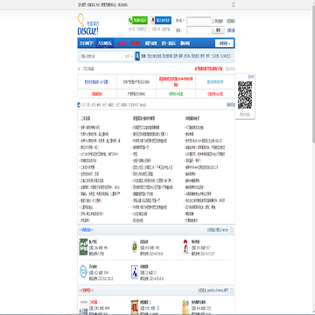Click the green WeChat login button
Viewport: 315px width, 315px height.
(x=138, y=20)
